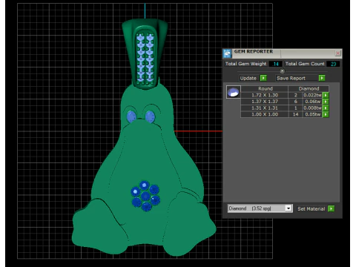
Task: Click the Total Gem Count value field
Action: click(333, 64)
